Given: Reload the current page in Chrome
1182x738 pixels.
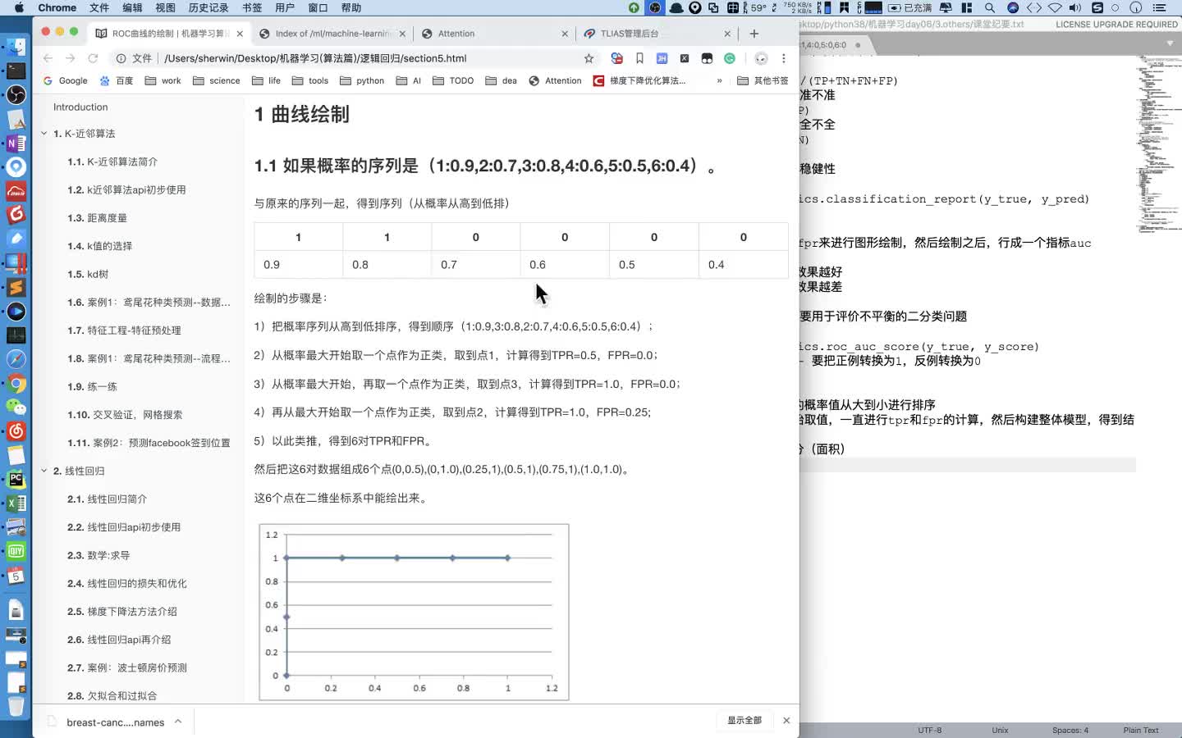Looking at the screenshot, I should click(93, 58).
